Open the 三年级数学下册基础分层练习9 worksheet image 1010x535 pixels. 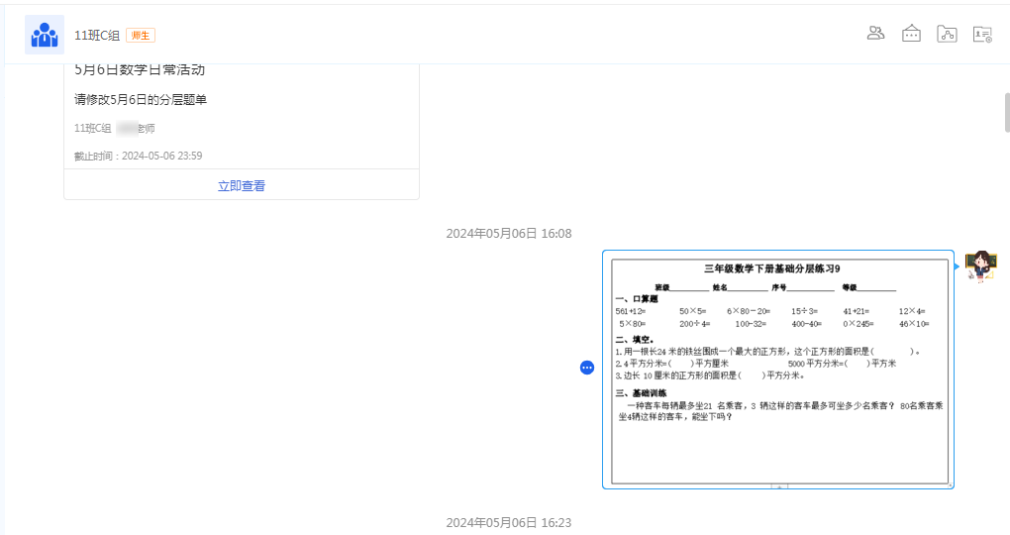pyautogui.click(x=778, y=369)
